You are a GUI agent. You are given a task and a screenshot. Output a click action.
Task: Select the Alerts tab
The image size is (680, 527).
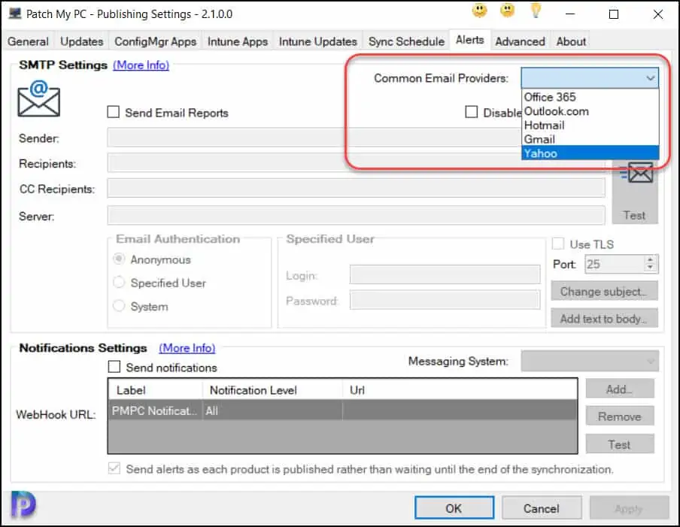coord(469,39)
